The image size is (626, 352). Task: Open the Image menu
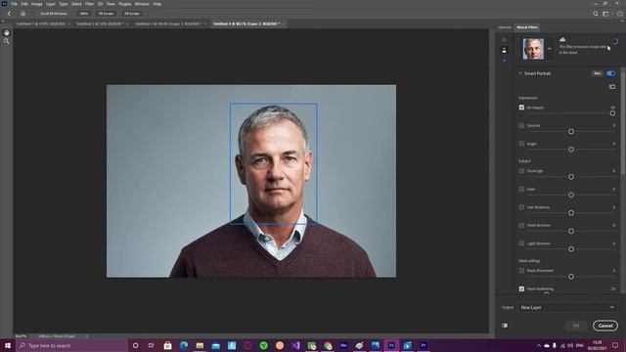[37, 4]
